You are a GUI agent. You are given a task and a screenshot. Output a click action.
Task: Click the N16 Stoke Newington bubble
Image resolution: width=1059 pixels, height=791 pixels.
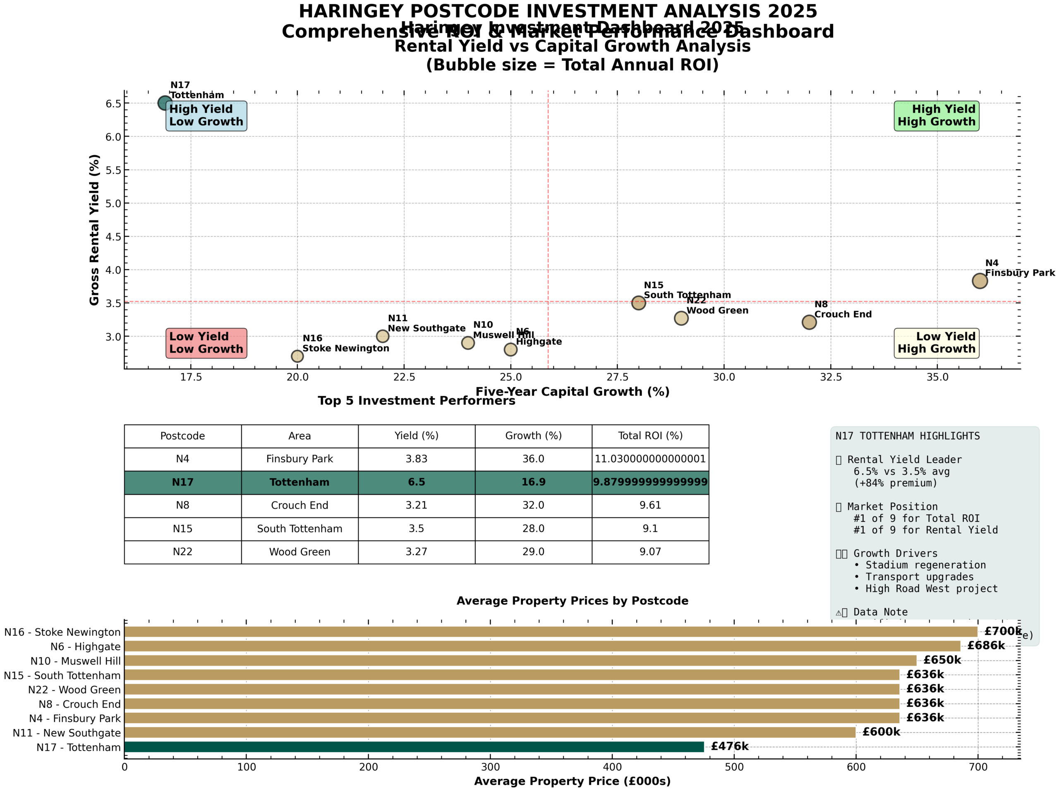coord(297,356)
